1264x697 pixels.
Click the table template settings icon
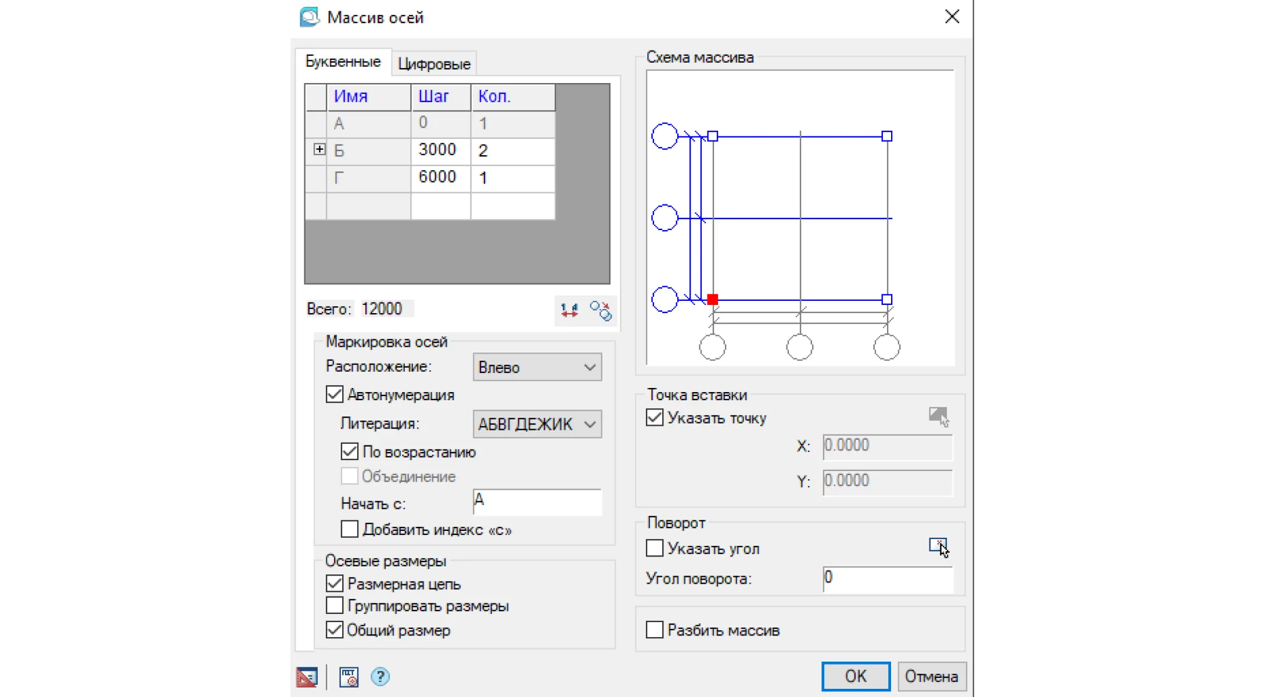pyautogui.click(x=349, y=677)
